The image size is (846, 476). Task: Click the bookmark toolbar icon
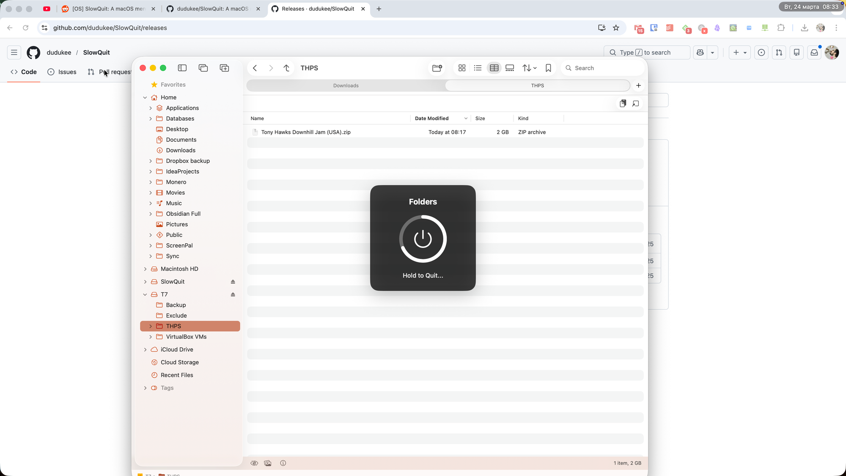pyautogui.click(x=548, y=68)
